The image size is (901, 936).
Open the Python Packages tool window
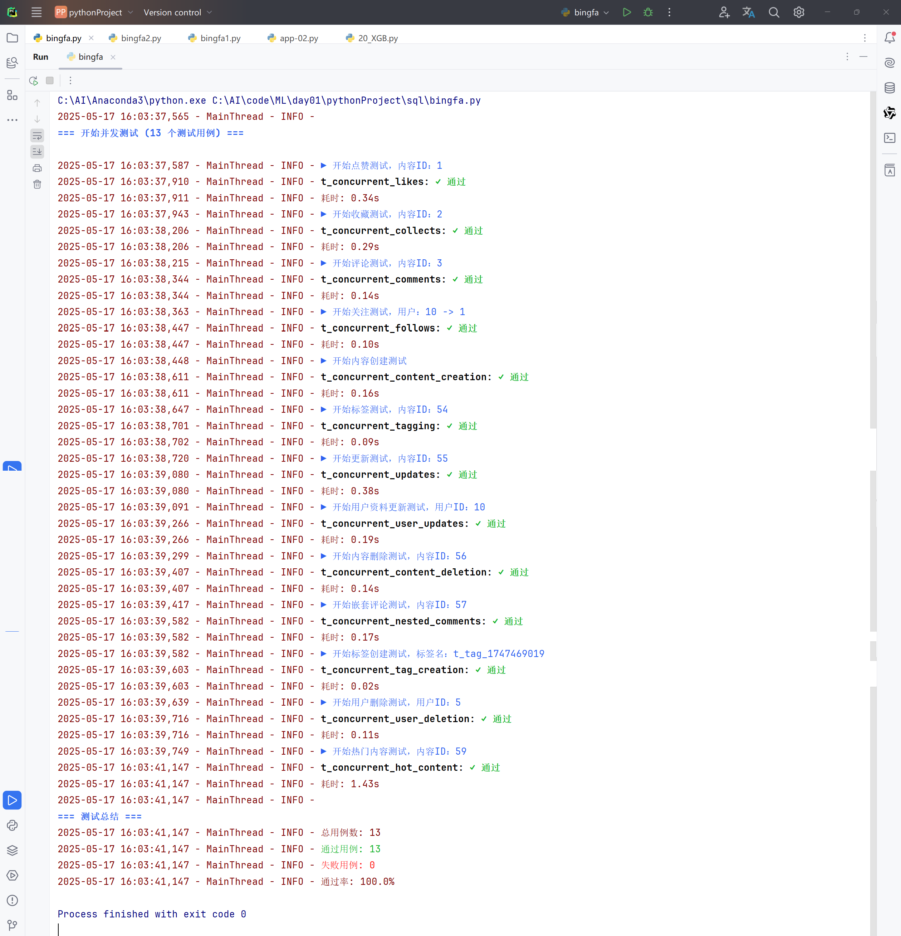(x=13, y=851)
